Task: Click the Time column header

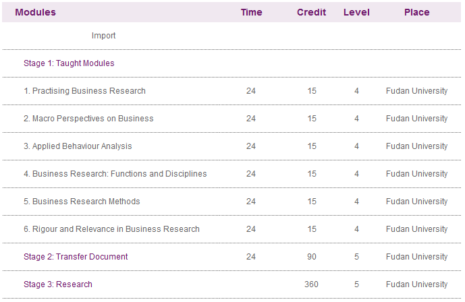Action: point(251,12)
